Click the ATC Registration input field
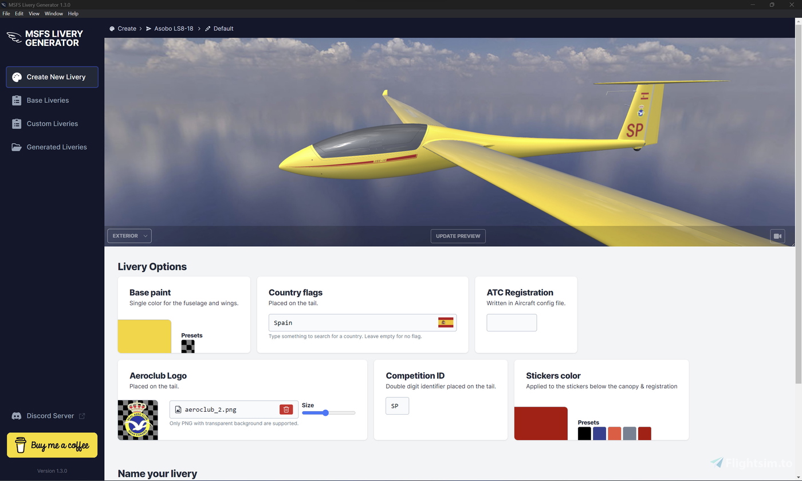 pyautogui.click(x=511, y=322)
